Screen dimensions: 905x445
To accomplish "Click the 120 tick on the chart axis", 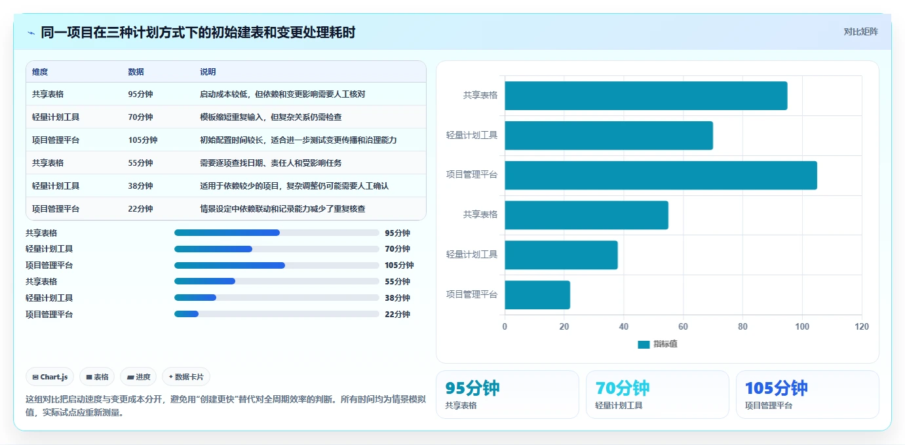I will 862,326.
